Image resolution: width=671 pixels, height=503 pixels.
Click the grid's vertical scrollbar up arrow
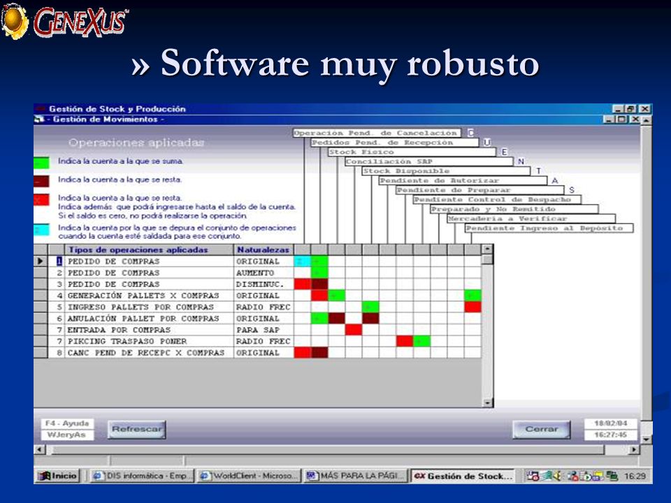click(487, 249)
